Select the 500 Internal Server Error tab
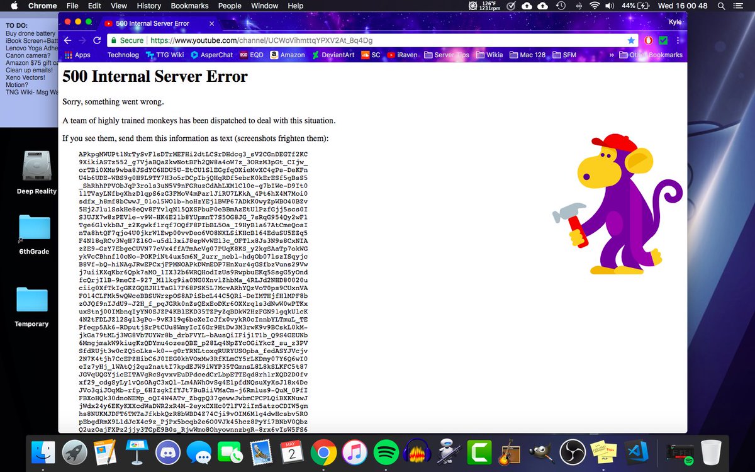This screenshot has width=755, height=472. point(160,23)
